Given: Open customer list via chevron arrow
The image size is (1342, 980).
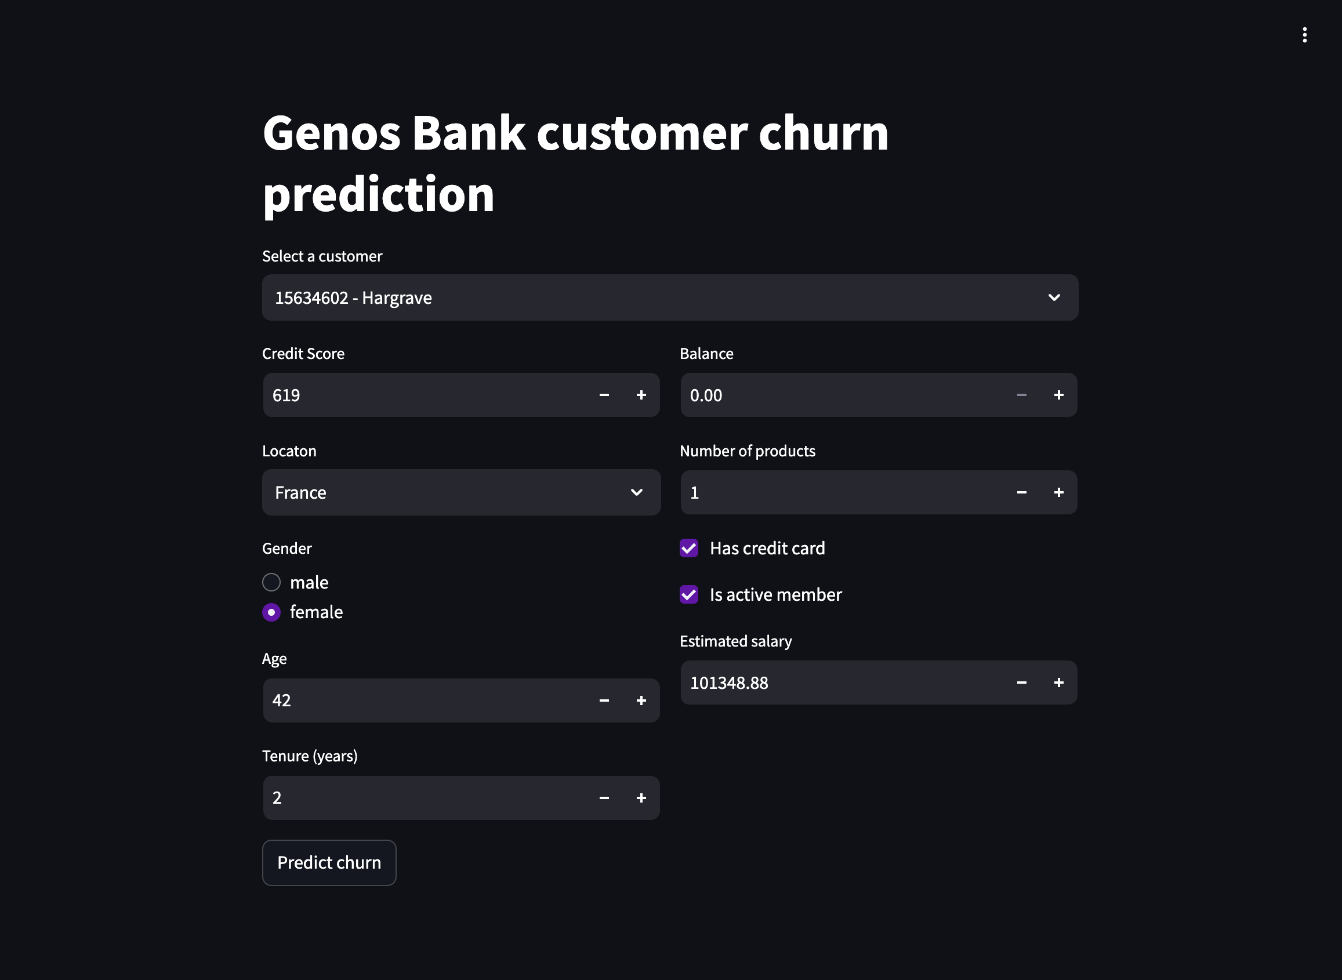Looking at the screenshot, I should (1055, 298).
